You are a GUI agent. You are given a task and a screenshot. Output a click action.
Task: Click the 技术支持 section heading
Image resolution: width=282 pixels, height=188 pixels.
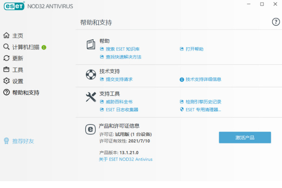pyautogui.click(x=109, y=71)
